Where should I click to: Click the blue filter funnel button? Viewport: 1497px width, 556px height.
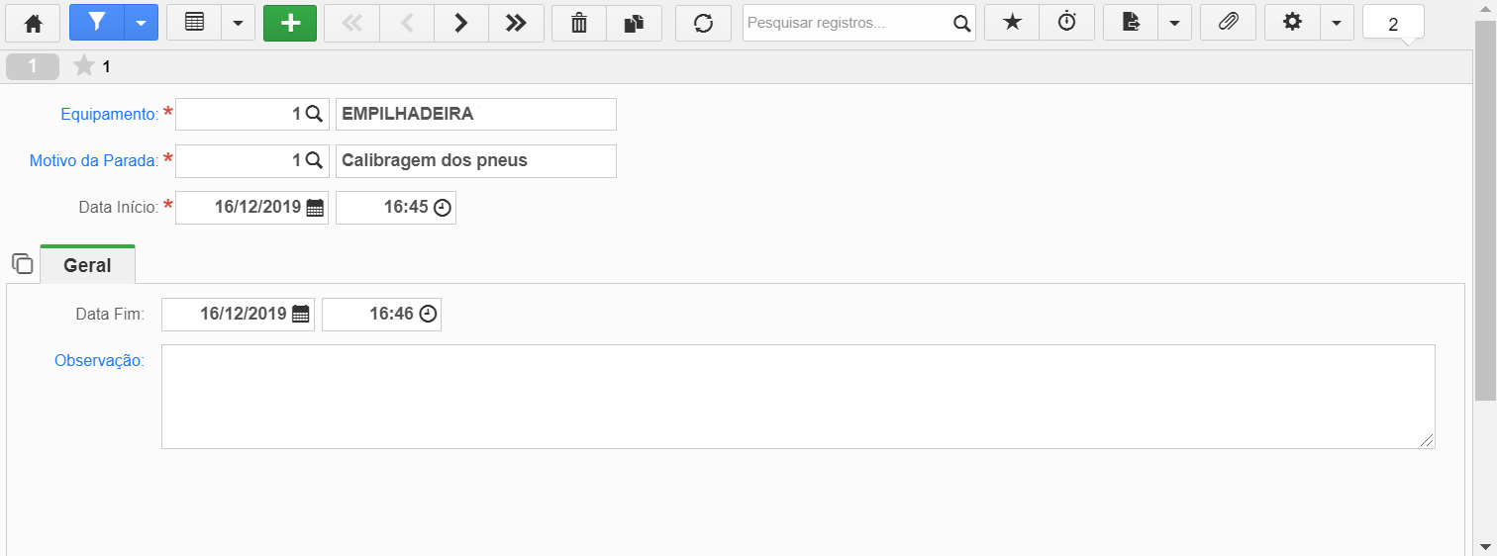(96, 23)
